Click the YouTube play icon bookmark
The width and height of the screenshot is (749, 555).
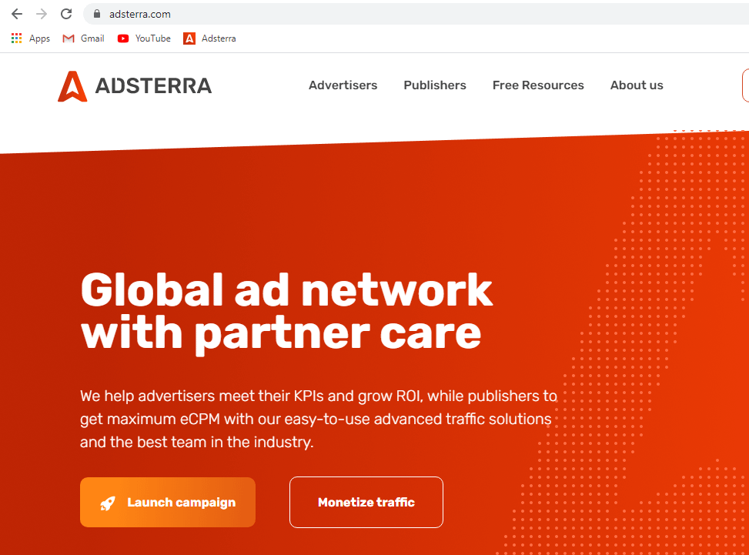(122, 38)
